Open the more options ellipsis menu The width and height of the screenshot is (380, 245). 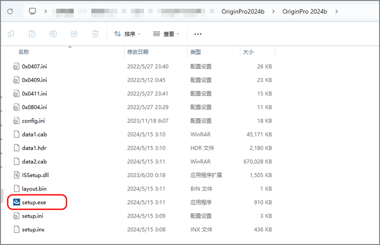click(x=198, y=34)
